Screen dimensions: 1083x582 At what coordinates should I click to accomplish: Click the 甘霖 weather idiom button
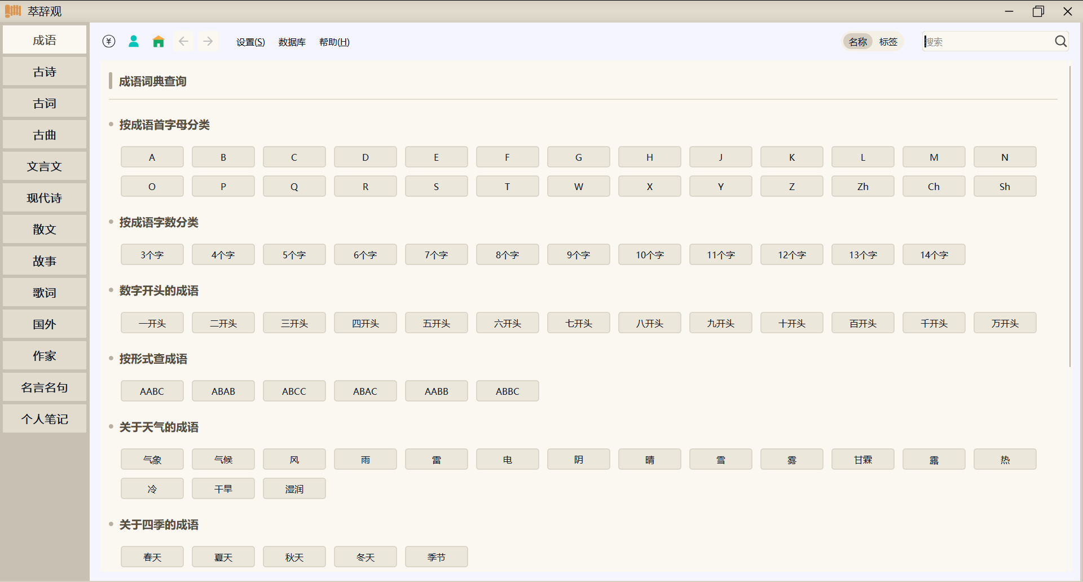(863, 459)
